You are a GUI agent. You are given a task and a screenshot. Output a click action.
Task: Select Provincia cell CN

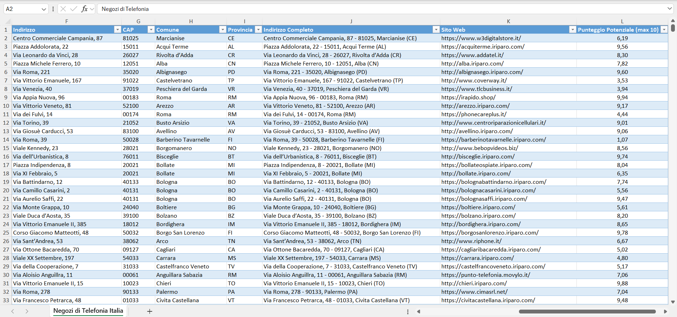click(x=244, y=63)
